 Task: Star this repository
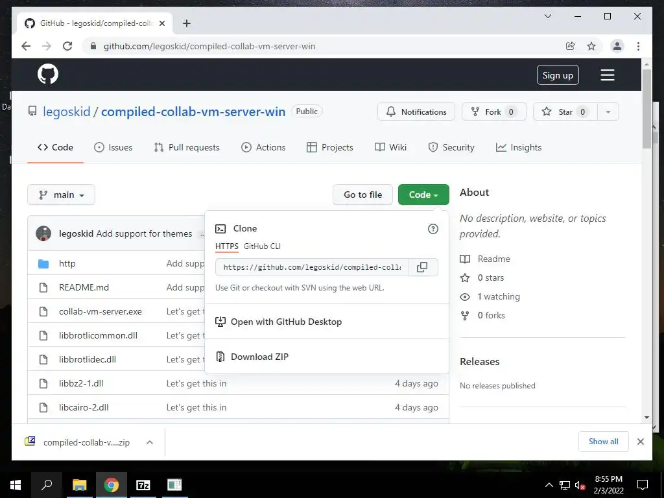click(565, 112)
